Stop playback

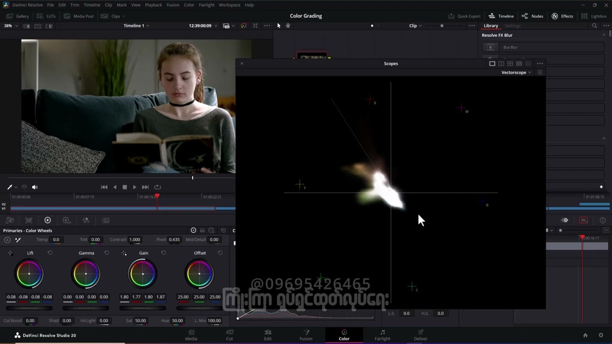click(125, 187)
